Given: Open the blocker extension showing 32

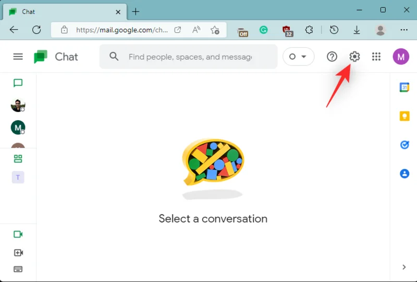Looking at the screenshot, I should [x=287, y=31].
